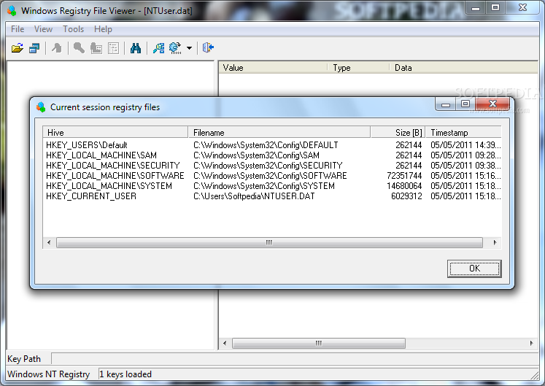Click the Value column header in main window
Screen dimensions: 545x386
[x=273, y=68]
